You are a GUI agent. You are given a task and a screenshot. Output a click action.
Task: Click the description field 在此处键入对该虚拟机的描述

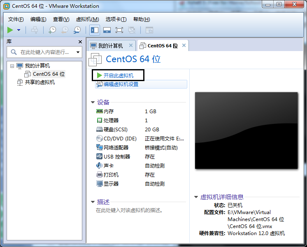coord(129,210)
